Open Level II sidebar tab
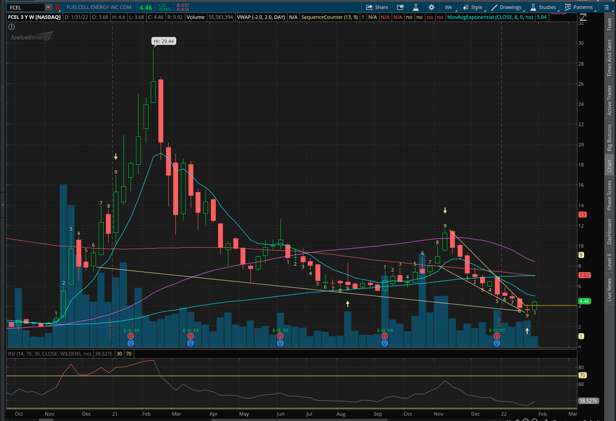 (609, 261)
